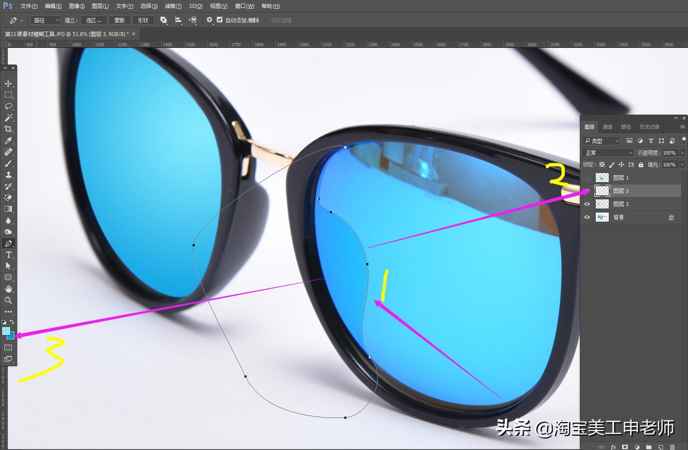The width and height of the screenshot is (688, 450).
Task: Reset to default foreground/background colors
Action: pyautogui.click(x=4, y=322)
